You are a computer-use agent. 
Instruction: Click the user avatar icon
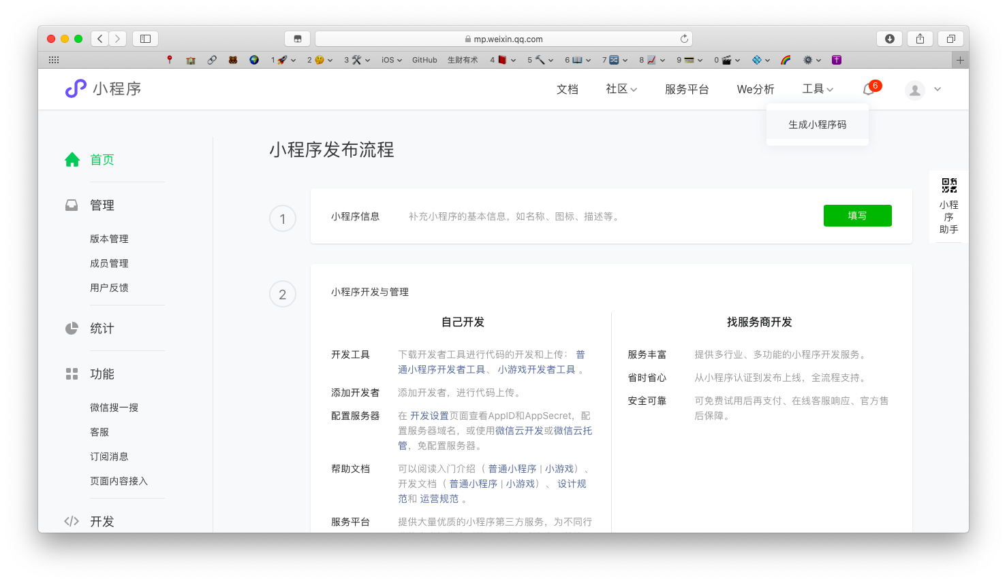pos(914,89)
